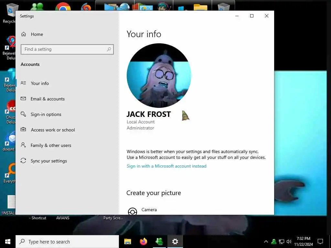Click the Find a setting search box
331x248 pixels.
[67, 49]
